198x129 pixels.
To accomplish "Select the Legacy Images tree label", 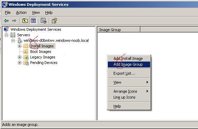I will (43, 57).
